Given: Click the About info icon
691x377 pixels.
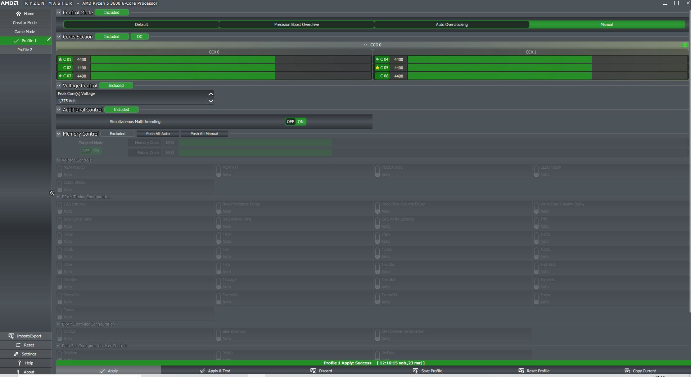Looking at the screenshot, I should 18,372.
